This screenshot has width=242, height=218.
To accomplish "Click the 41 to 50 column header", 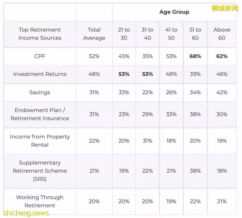I will [171, 34].
